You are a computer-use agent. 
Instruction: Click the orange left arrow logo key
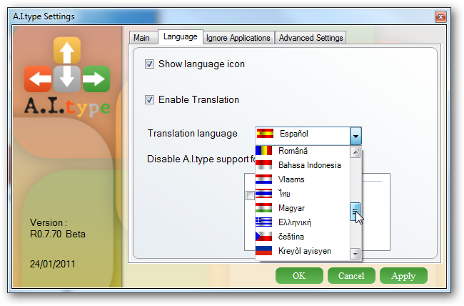(38, 79)
